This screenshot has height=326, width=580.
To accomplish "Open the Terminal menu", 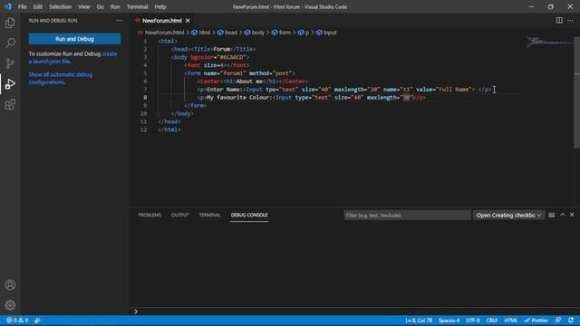I will (137, 6).
